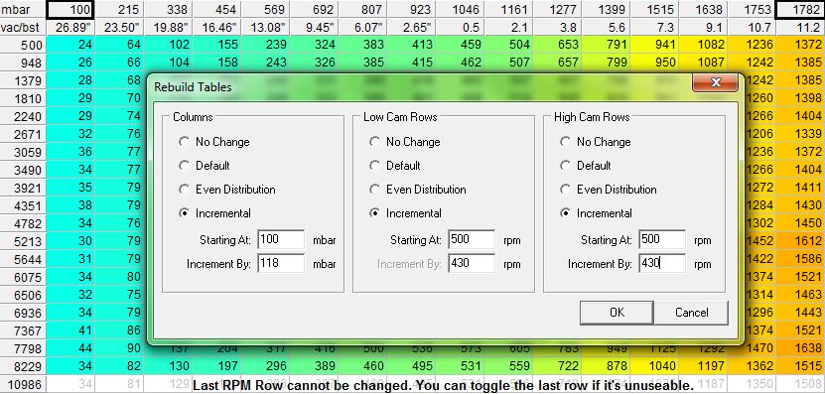Click High Cam Rows Increment By field

[662, 264]
